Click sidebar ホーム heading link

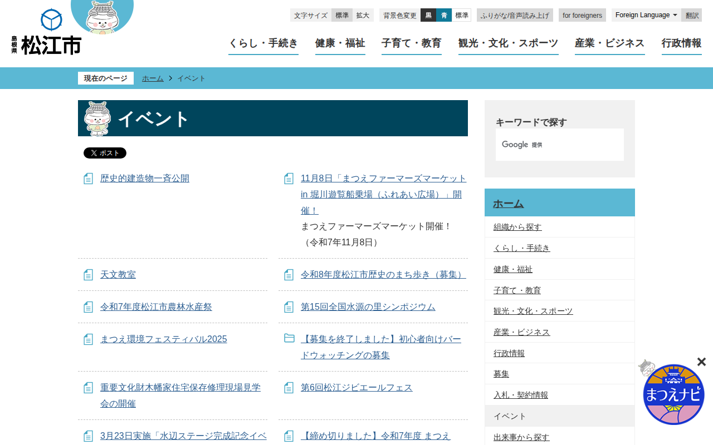[x=508, y=204]
